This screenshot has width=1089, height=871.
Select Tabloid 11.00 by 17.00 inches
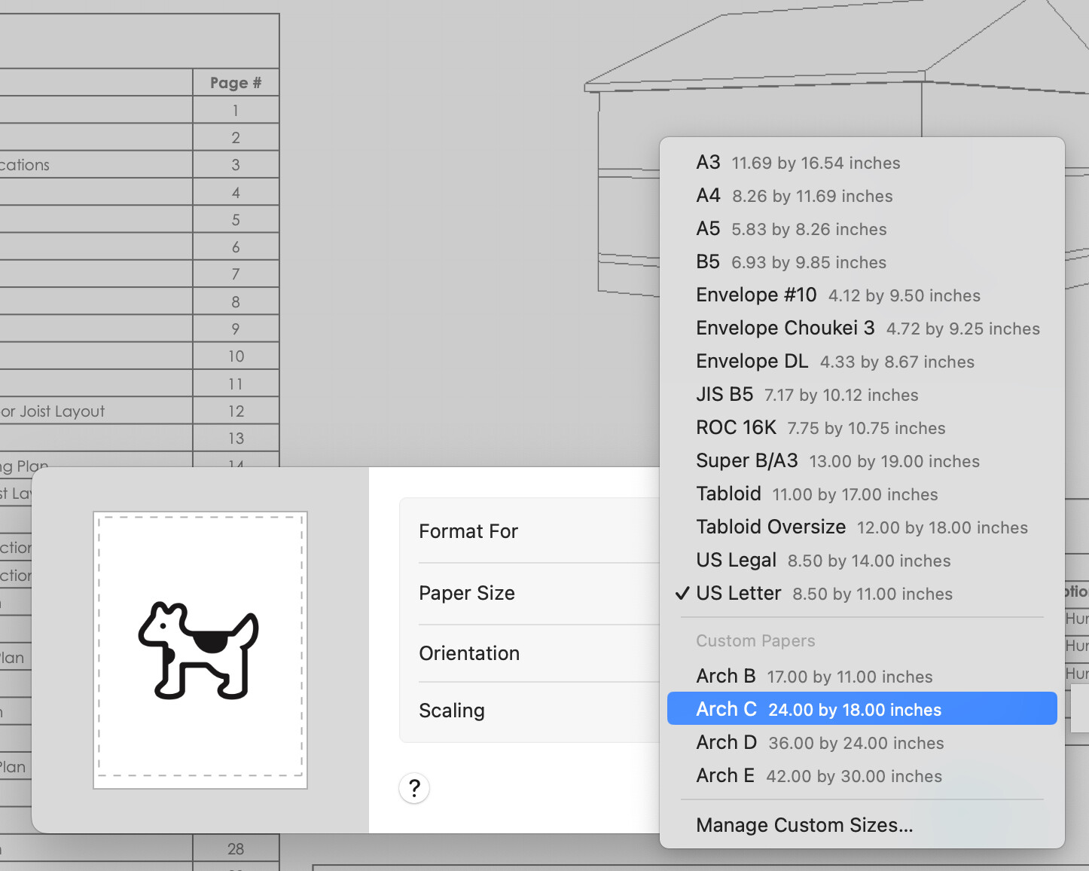pos(862,494)
